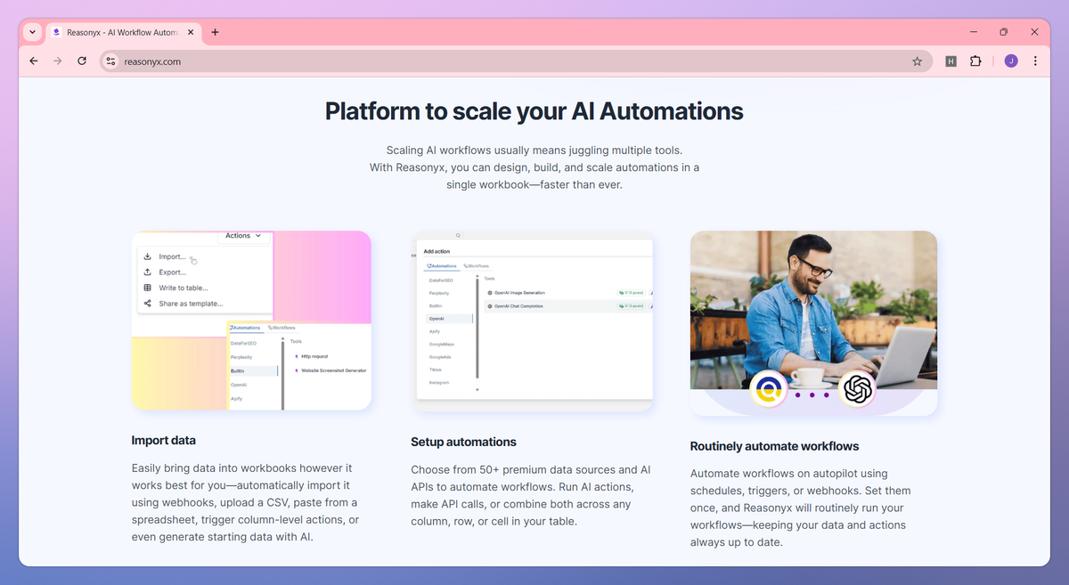
Task: Click the address bar showing reasonyx.com
Action: [516, 61]
